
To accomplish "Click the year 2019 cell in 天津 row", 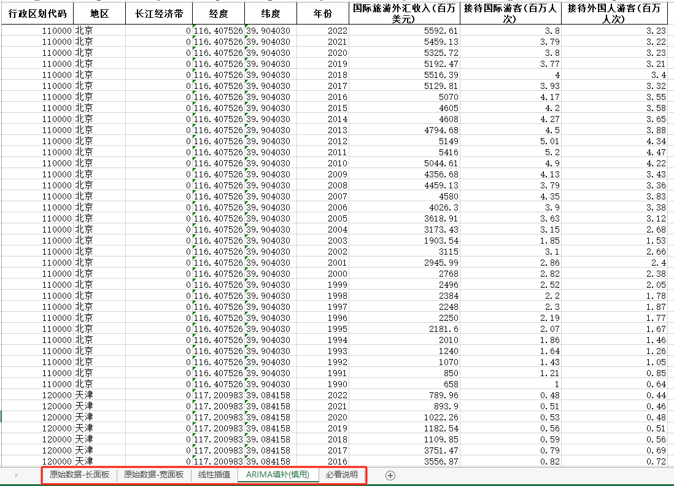I will 323,428.
